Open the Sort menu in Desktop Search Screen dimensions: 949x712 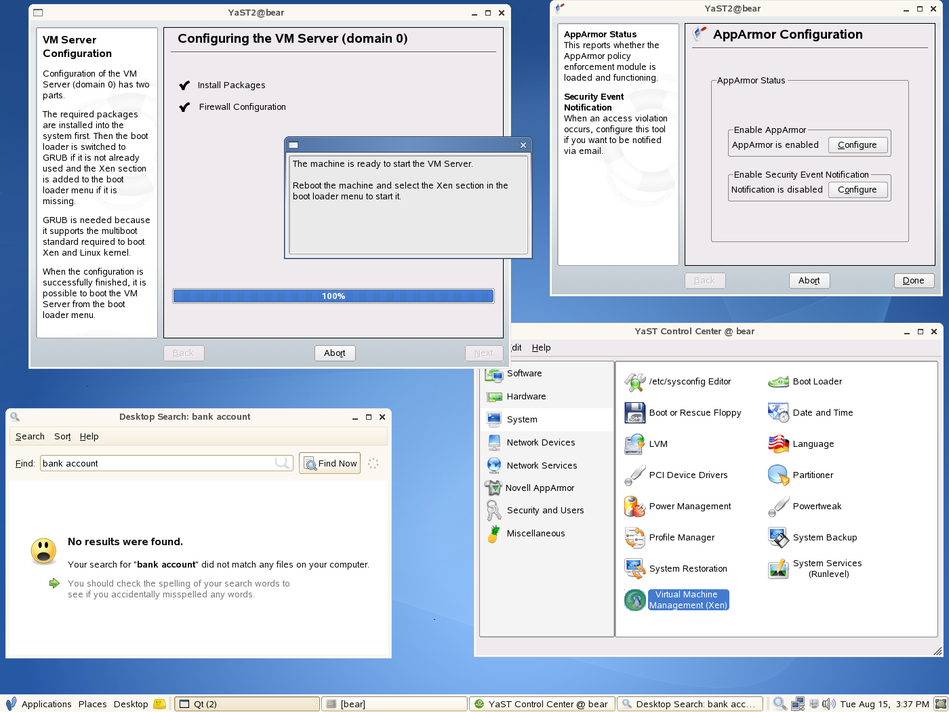(62, 437)
